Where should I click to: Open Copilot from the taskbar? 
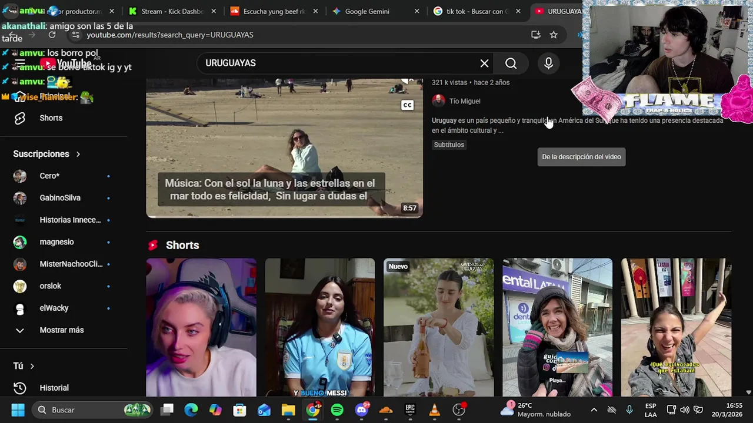pos(215,409)
